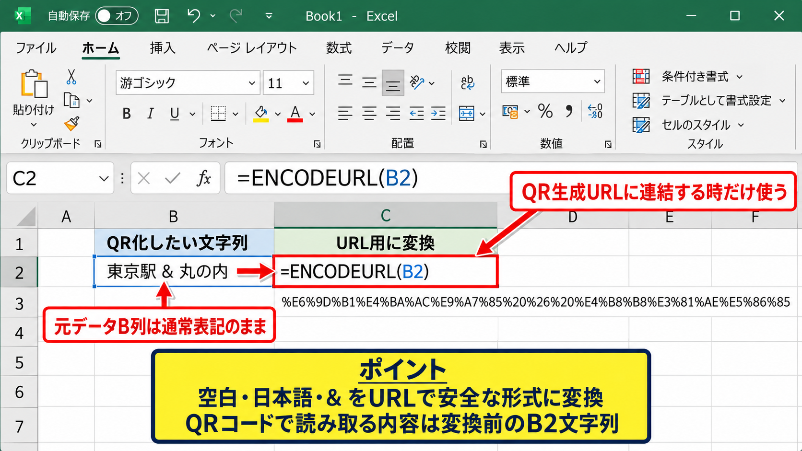Click the Copy icon in clipboard group
The image size is (802, 451).
pyautogui.click(x=71, y=100)
